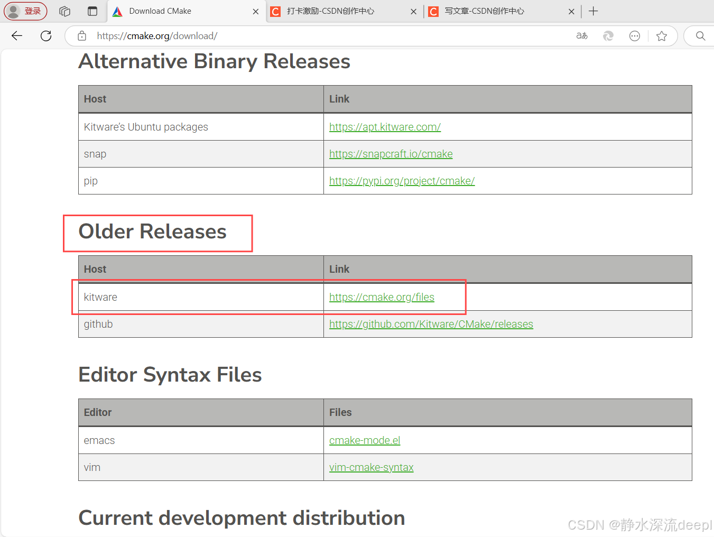
Task: View site info via the lock icon
Action: click(x=82, y=36)
